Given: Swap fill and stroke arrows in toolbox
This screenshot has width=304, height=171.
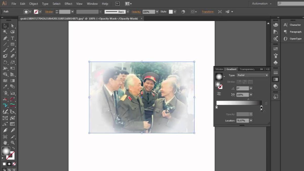Looking at the screenshot, I should point(13,148).
